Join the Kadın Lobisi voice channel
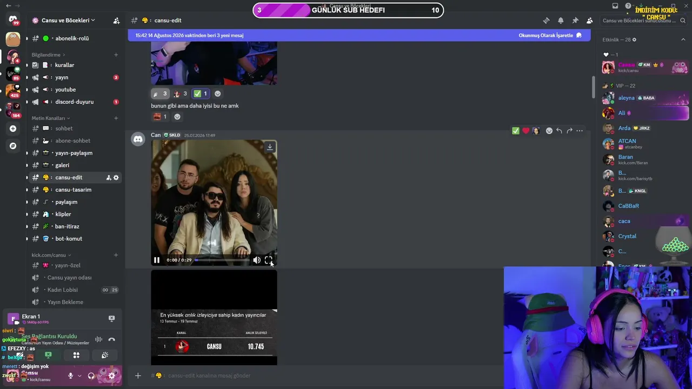692x389 pixels. pos(75,290)
